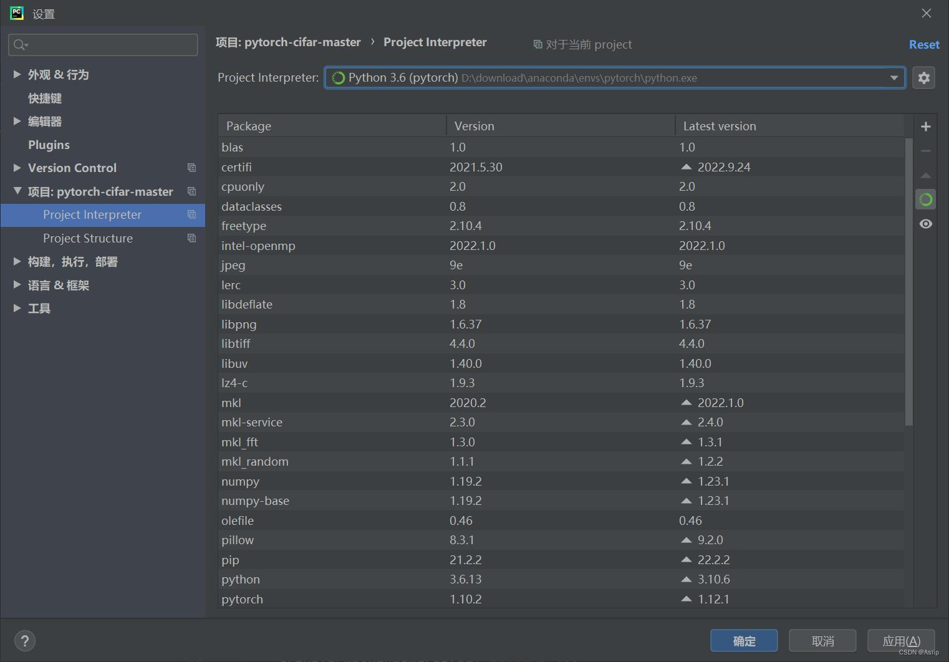Image resolution: width=949 pixels, height=662 pixels.
Task: Collapse the 项目: pytorch-cifar-master section
Action: [x=17, y=191]
